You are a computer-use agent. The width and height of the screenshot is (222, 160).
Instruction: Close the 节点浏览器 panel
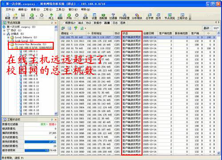tap(55, 23)
